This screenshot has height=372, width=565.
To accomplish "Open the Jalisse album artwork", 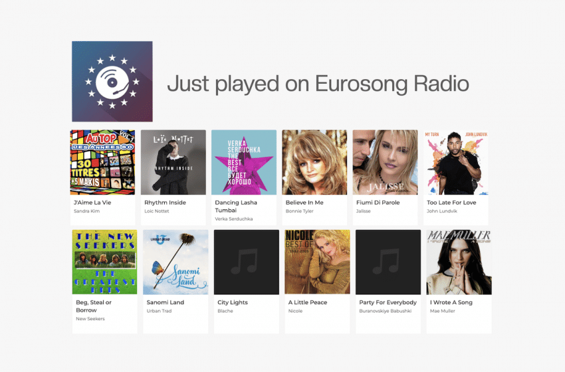I will coord(385,162).
